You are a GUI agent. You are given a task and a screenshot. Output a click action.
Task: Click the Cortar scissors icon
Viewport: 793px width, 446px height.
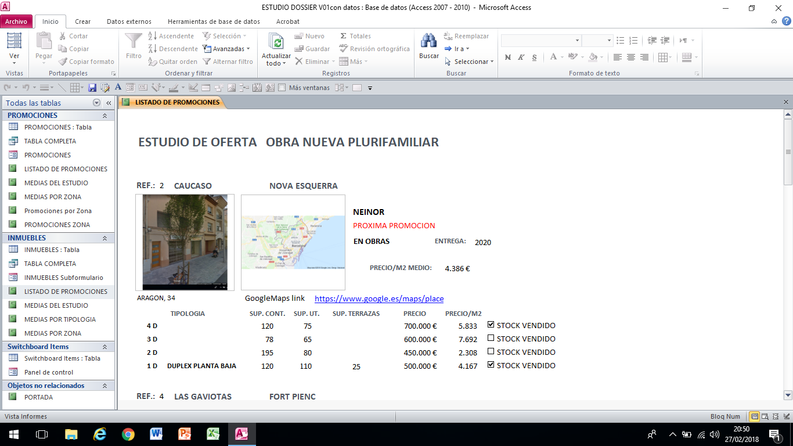pyautogui.click(x=63, y=36)
